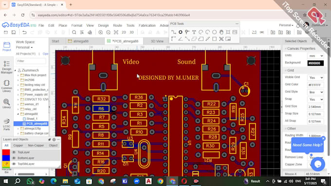Click the project Filter input field
The width and height of the screenshot is (331, 186).
pyautogui.click(x=31, y=61)
